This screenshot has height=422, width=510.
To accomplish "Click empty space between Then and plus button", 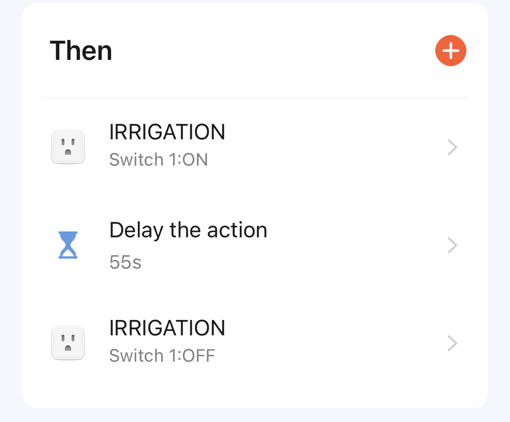I will [x=272, y=51].
